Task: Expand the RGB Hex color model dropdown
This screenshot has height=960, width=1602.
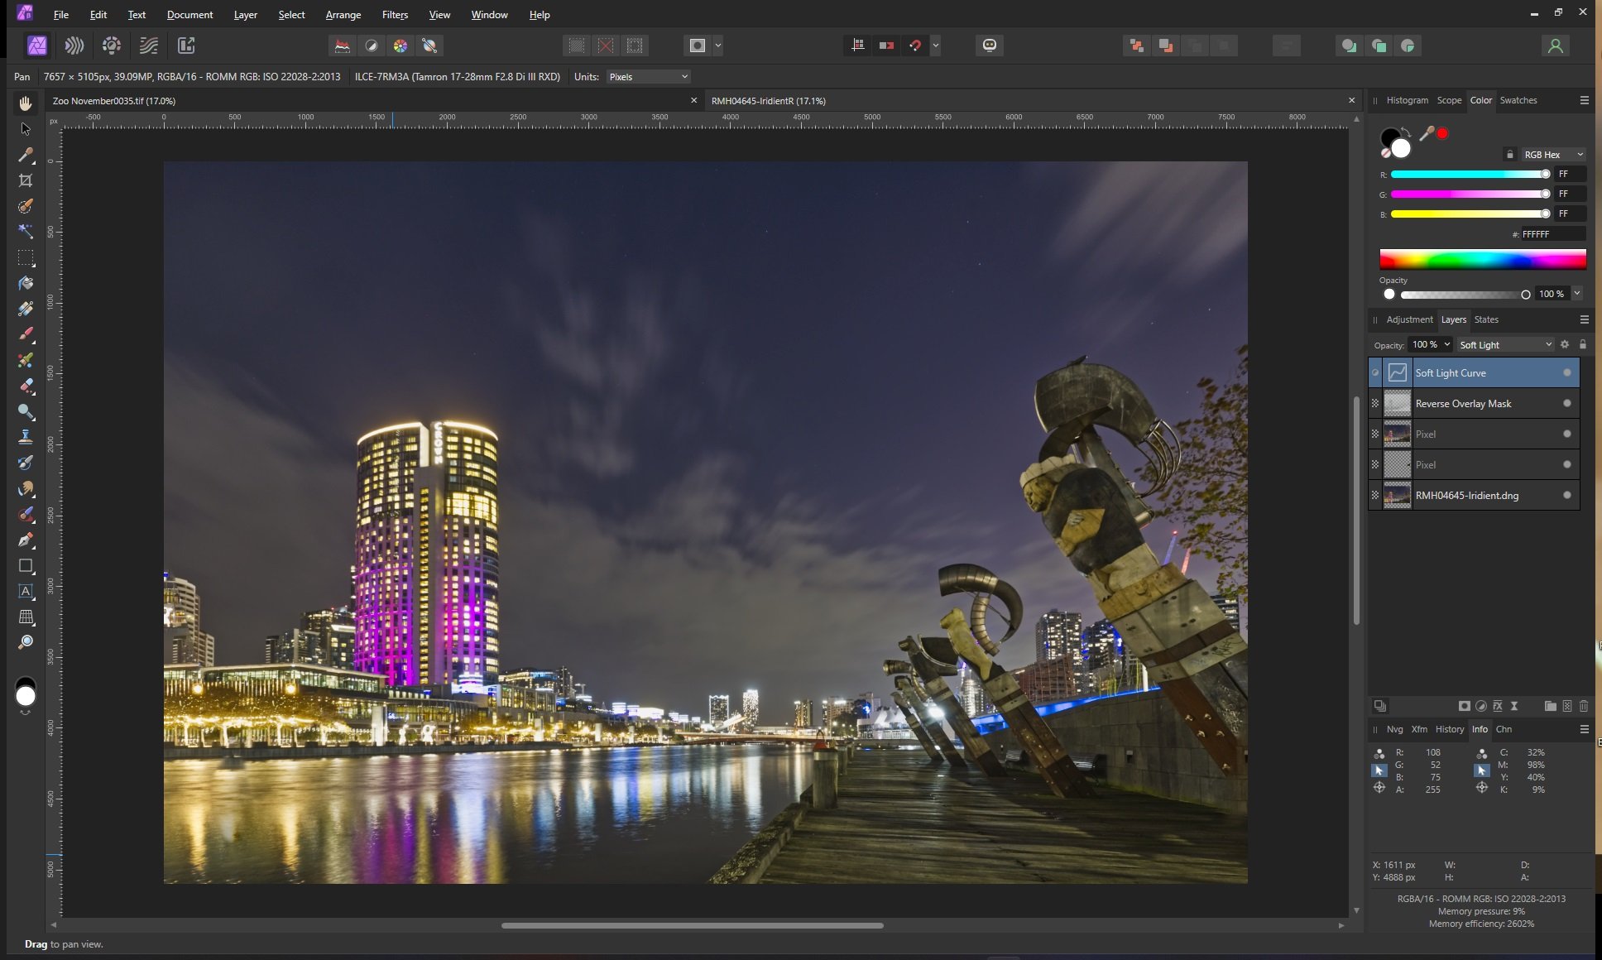Action: (1553, 155)
